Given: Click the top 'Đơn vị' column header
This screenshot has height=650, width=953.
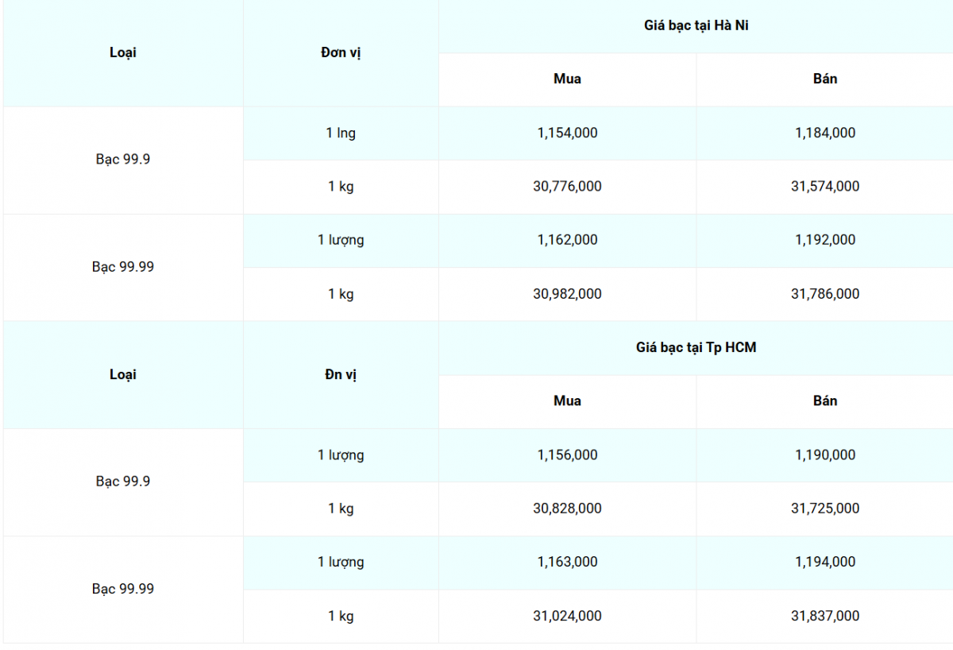Looking at the screenshot, I should coord(341,52).
